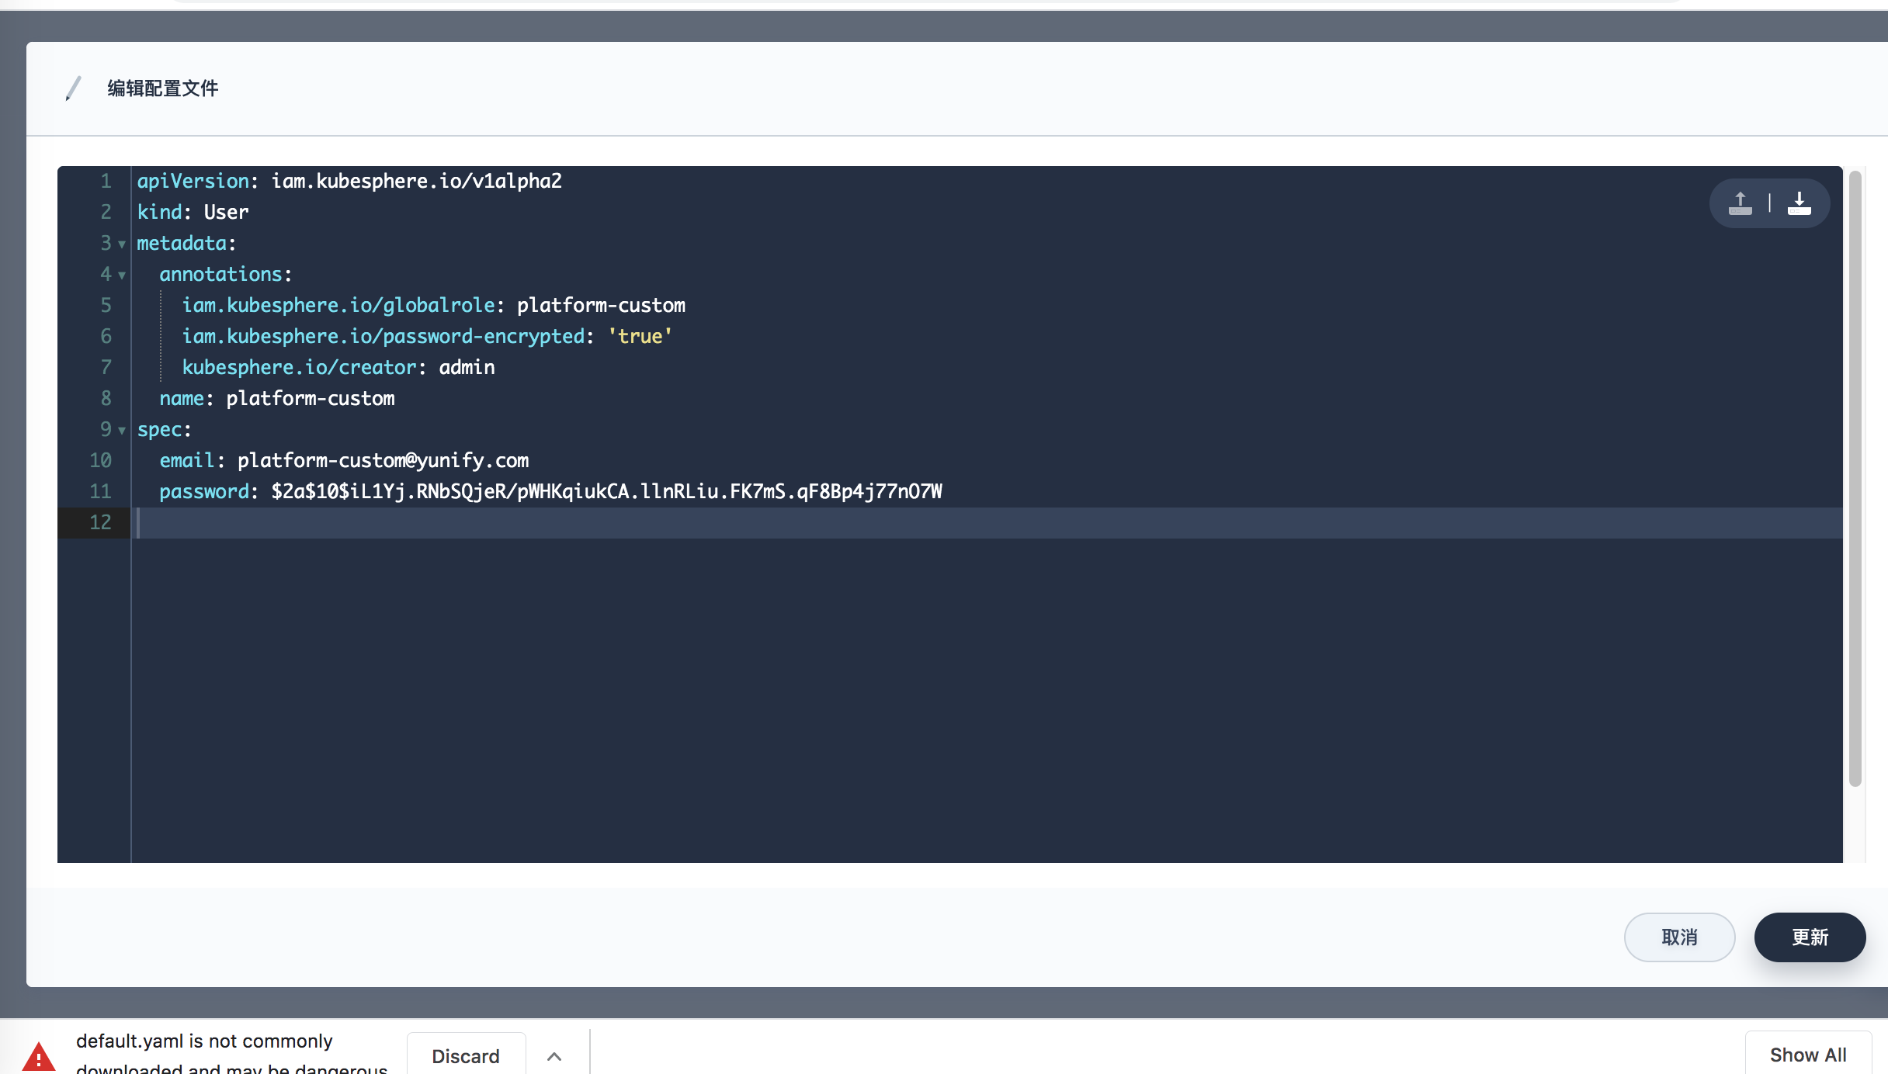Viewport: 1888px width, 1074px height.
Task: Click the kind: User line
Action: point(192,212)
